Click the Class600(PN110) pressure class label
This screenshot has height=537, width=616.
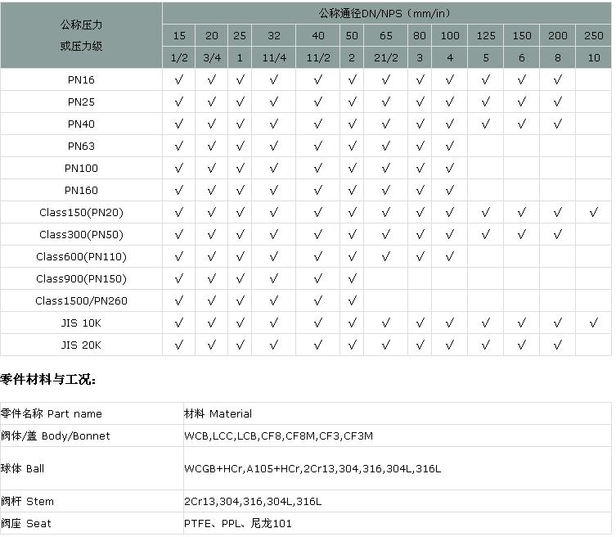click(x=81, y=257)
